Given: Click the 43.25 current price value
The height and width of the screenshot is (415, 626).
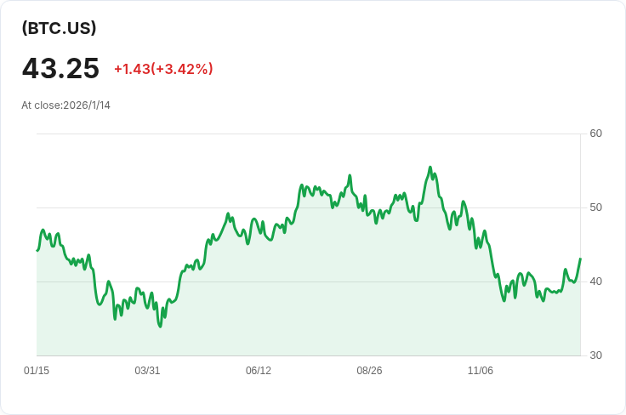Looking at the screenshot, I should pos(60,69).
